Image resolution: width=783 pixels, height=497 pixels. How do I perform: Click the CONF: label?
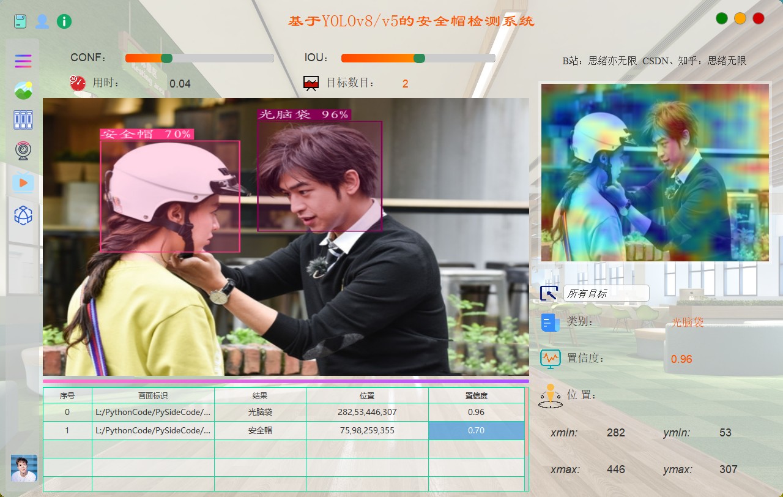tap(89, 58)
